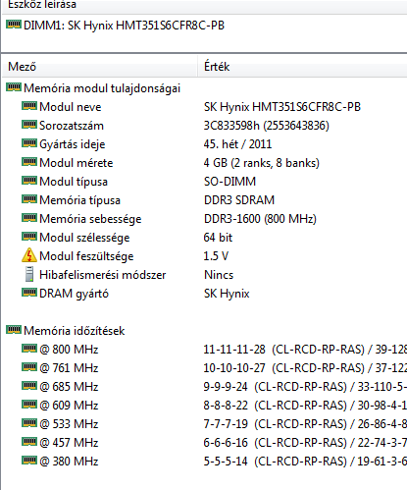The width and height of the screenshot is (407, 490).
Task: Select the Memória sebessége field label
Action: click(90, 219)
